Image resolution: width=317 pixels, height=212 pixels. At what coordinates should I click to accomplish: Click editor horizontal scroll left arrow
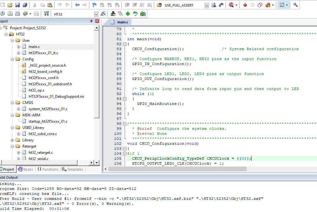(106, 169)
